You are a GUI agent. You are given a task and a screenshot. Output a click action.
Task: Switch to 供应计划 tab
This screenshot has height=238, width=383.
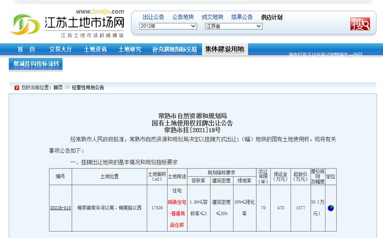[272, 18]
